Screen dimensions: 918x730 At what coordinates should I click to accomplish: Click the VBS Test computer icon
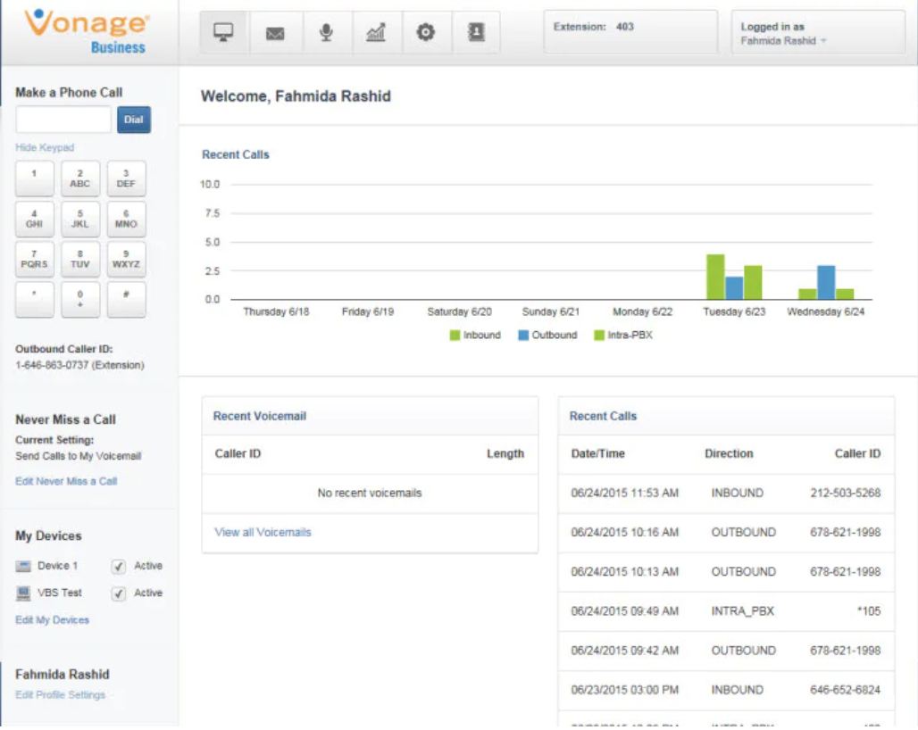(x=23, y=593)
